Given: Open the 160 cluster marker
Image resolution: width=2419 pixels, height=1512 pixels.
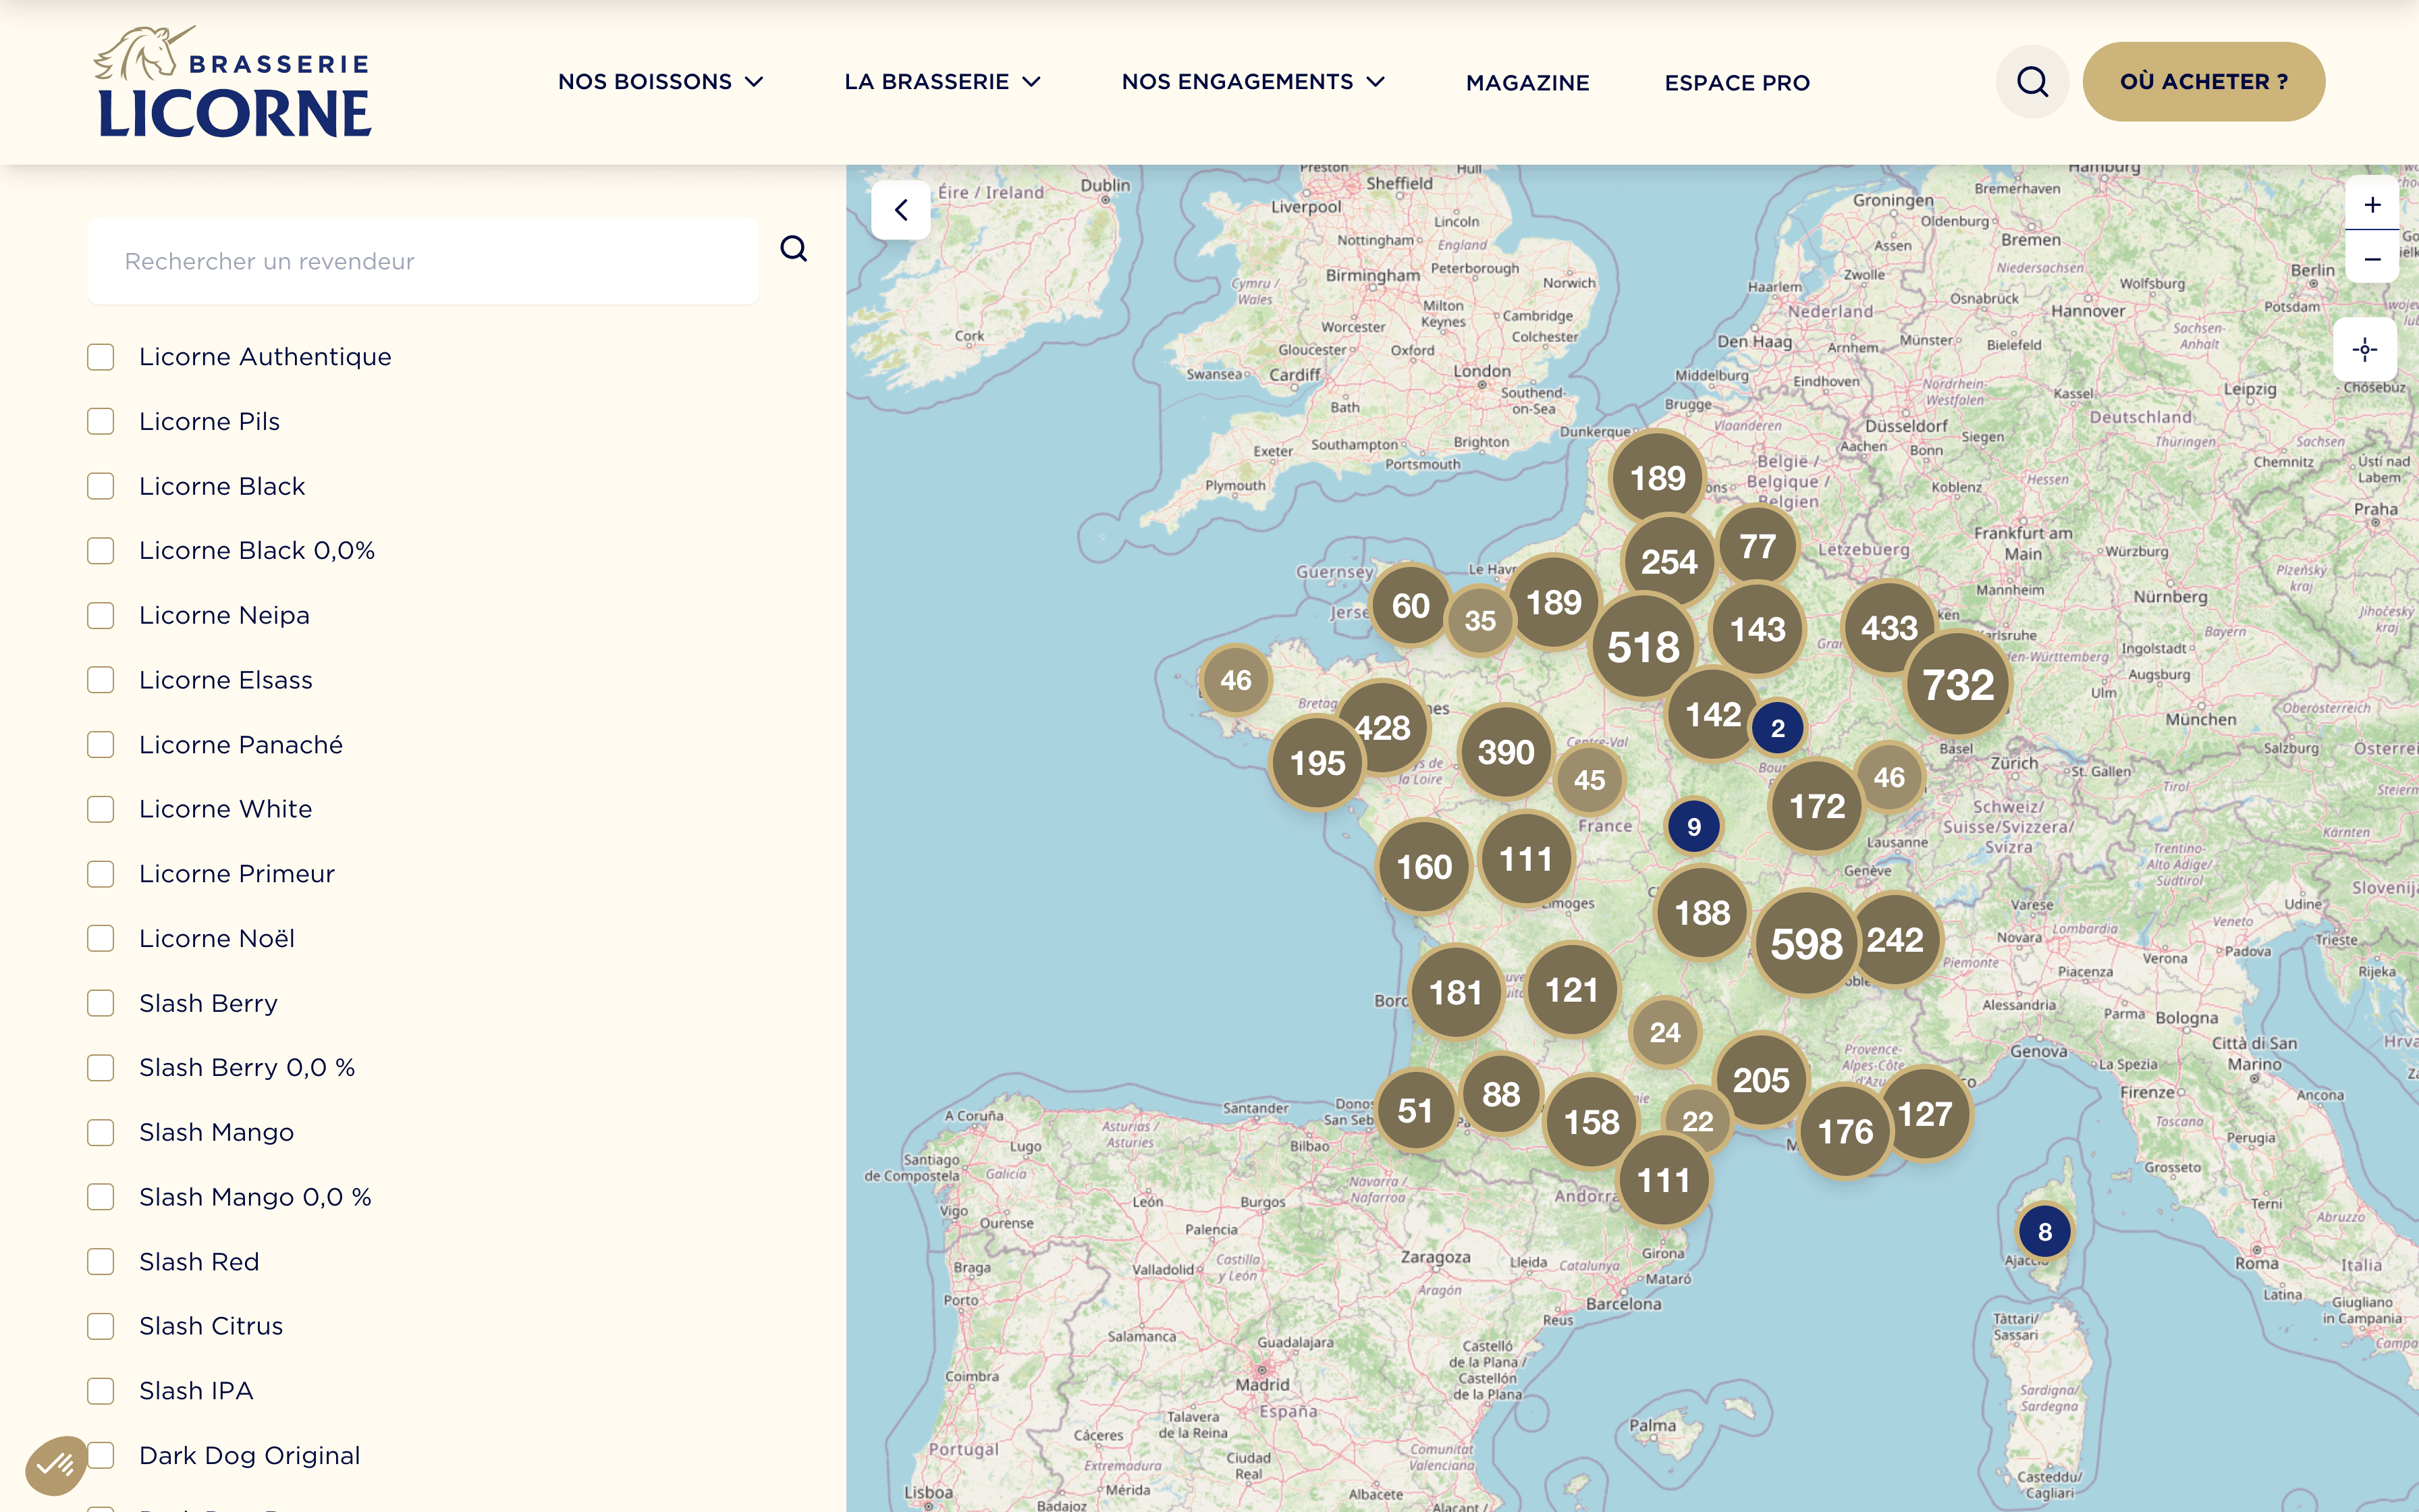Looking at the screenshot, I should tap(1423, 867).
